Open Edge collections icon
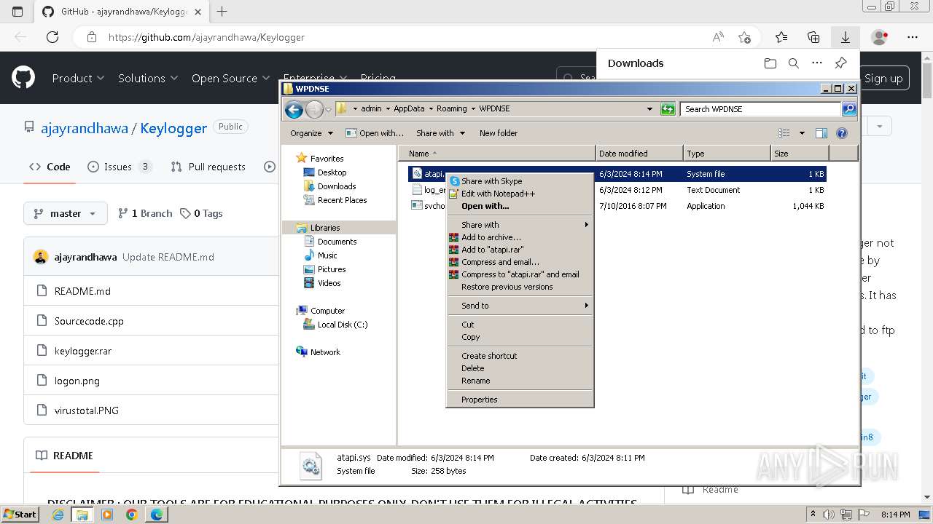The image size is (933, 524). [813, 37]
